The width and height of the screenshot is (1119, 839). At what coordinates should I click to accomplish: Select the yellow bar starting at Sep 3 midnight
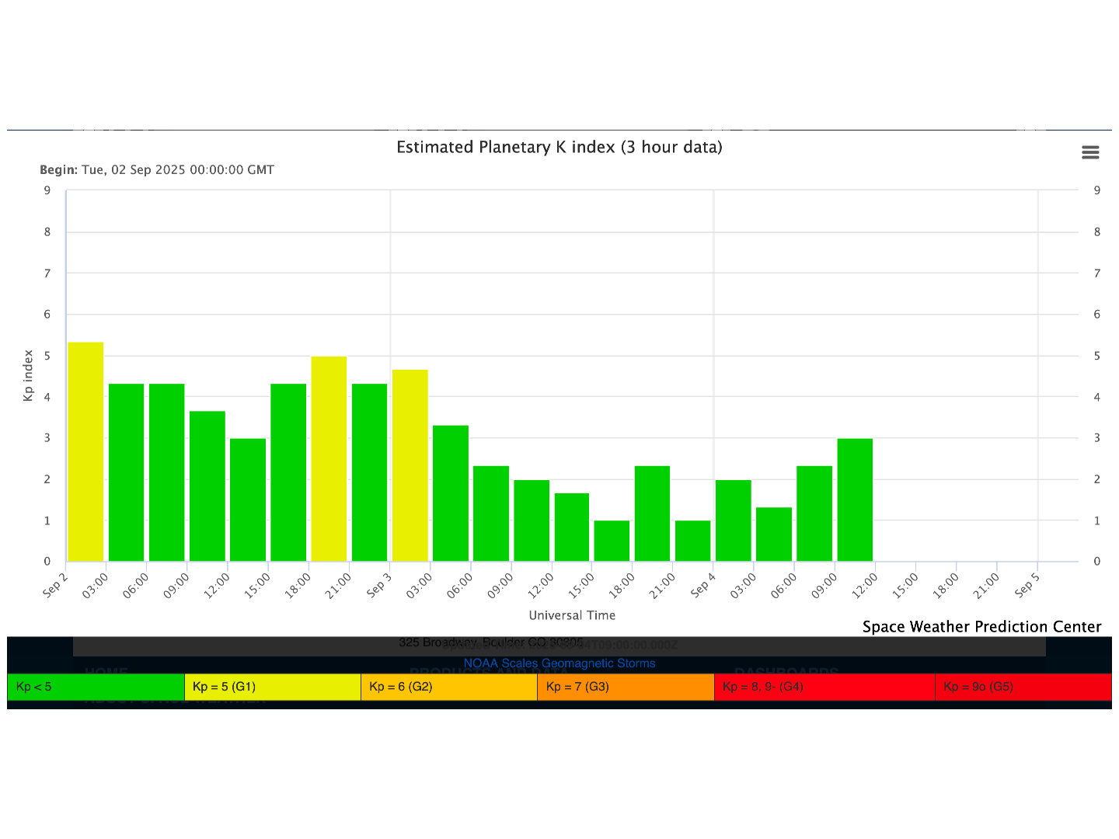tap(410, 465)
